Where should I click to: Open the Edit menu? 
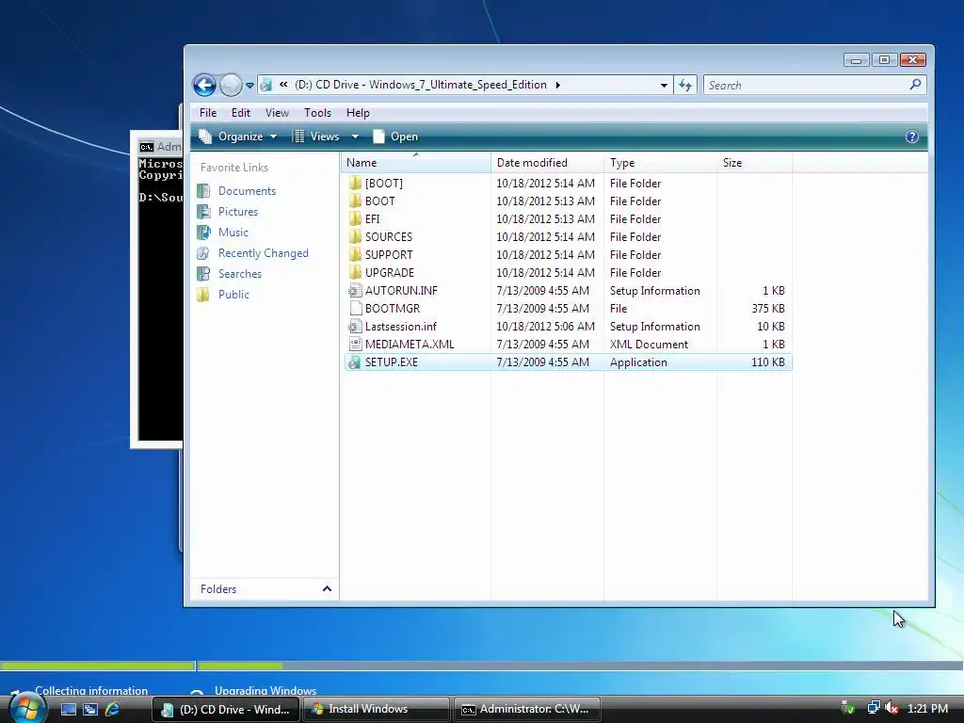click(240, 113)
